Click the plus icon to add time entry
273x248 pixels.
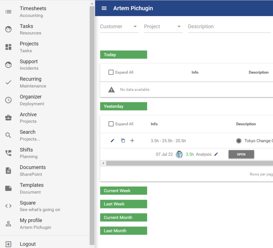click(x=132, y=141)
